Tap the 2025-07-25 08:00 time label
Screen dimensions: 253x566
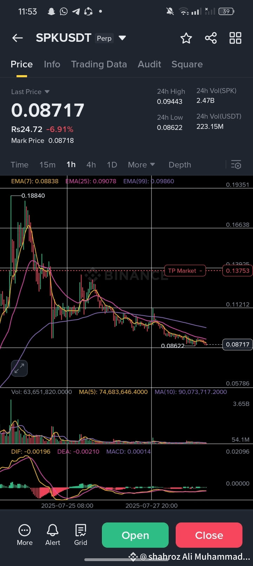point(67,506)
